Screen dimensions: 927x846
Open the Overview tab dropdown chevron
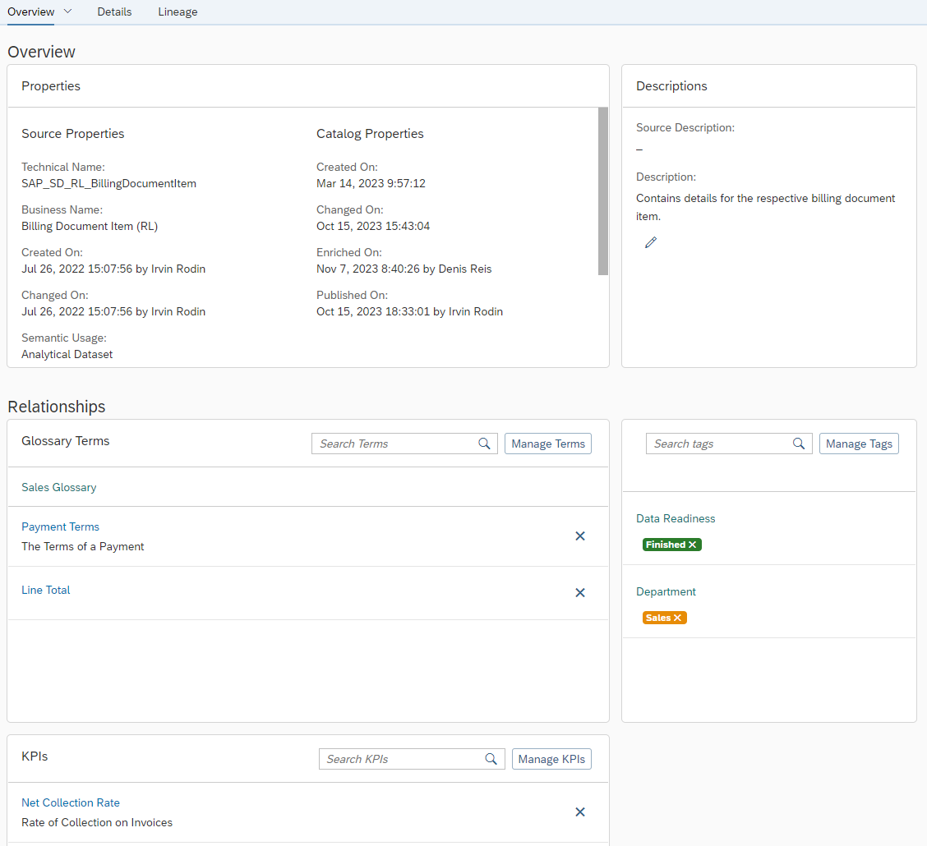point(67,11)
